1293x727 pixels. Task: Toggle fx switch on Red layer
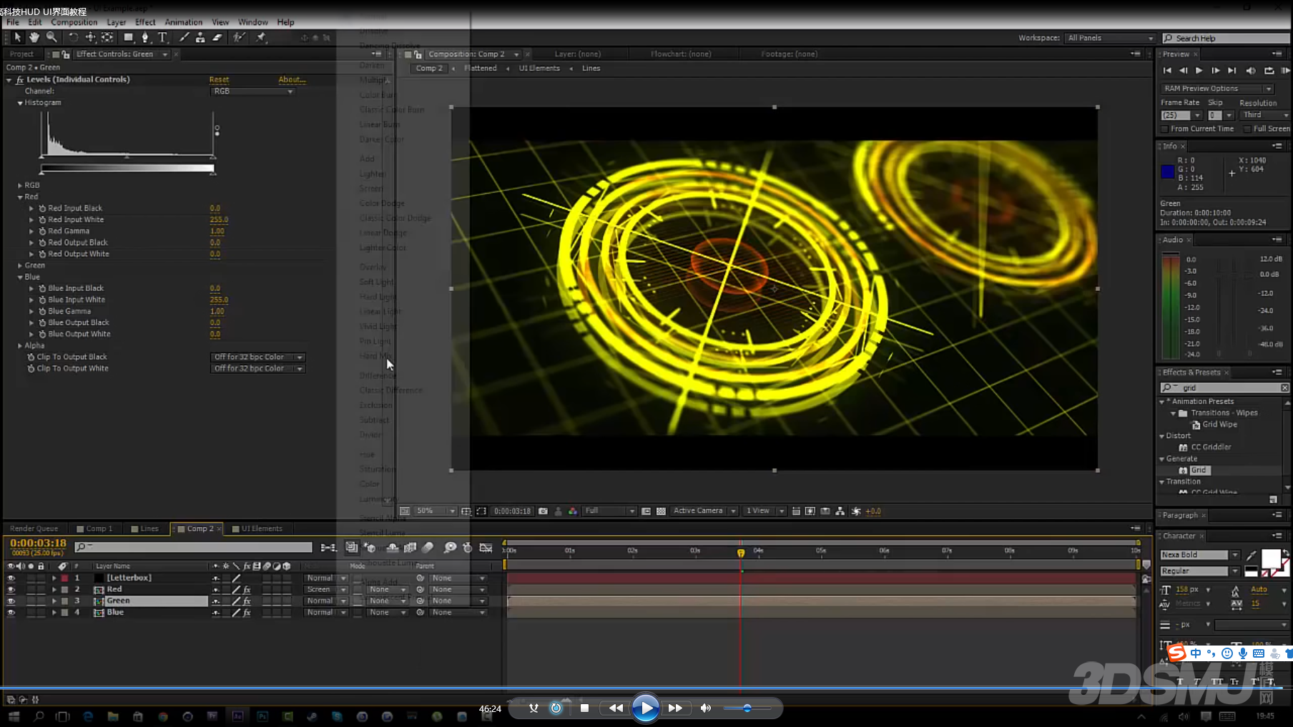pyautogui.click(x=247, y=590)
